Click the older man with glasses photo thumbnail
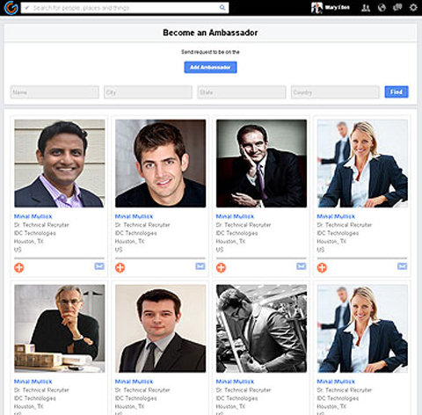This screenshot has width=422, height=415. 60,329
